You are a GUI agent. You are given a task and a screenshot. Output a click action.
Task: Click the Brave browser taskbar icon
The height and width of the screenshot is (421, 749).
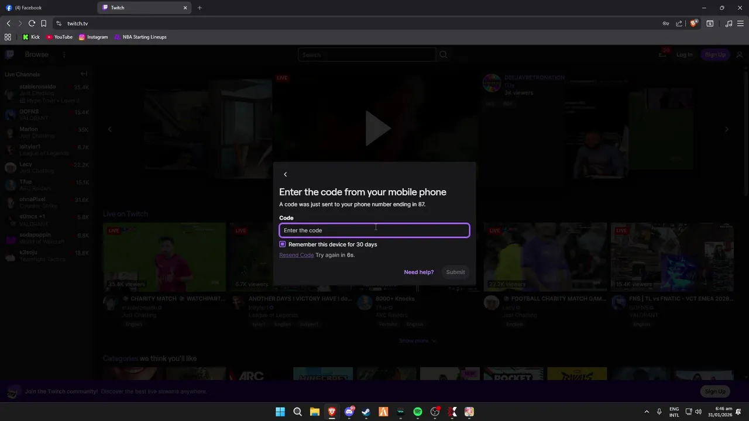tap(332, 412)
